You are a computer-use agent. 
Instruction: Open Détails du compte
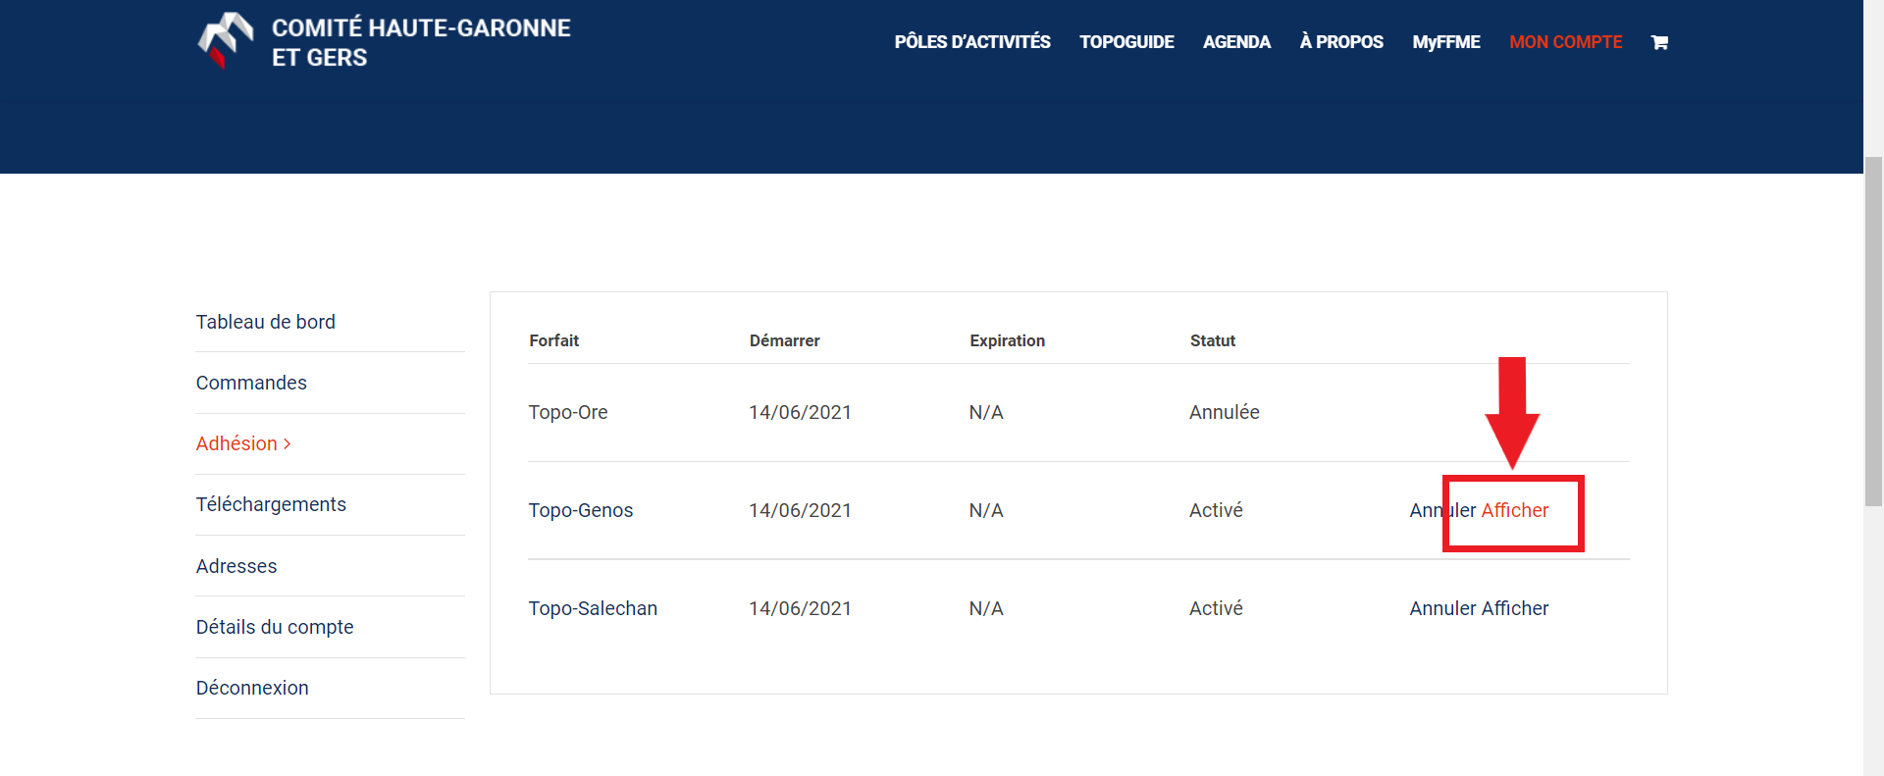tap(275, 627)
